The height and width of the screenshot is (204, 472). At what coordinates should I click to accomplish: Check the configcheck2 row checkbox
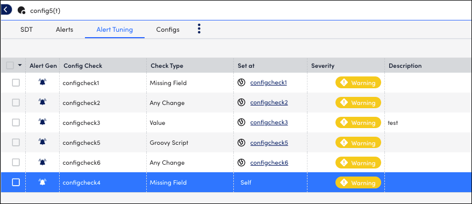click(x=16, y=102)
